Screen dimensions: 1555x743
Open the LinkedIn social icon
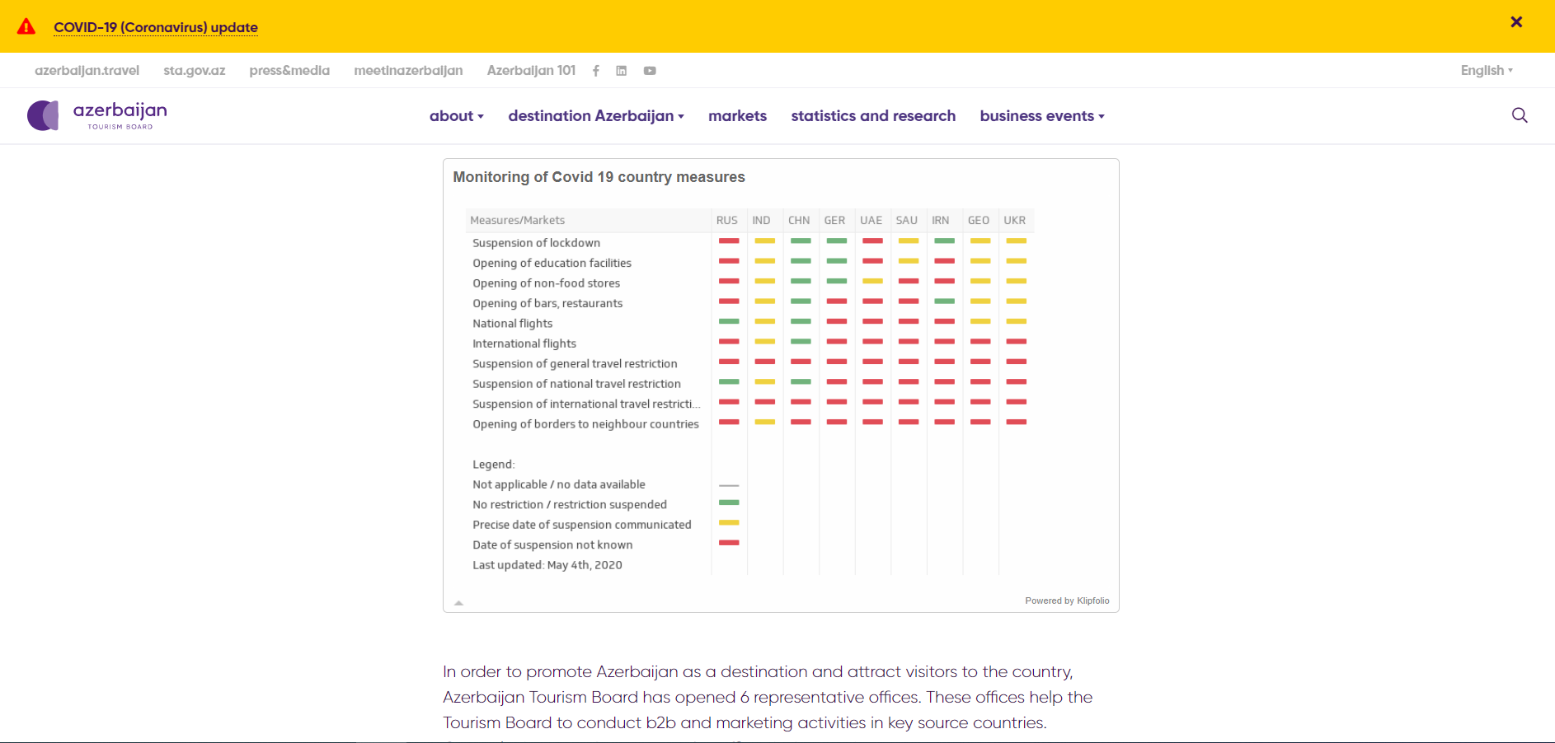(622, 71)
